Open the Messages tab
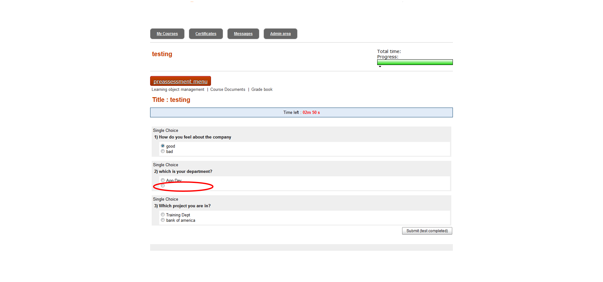This screenshot has width=603, height=282. click(243, 34)
